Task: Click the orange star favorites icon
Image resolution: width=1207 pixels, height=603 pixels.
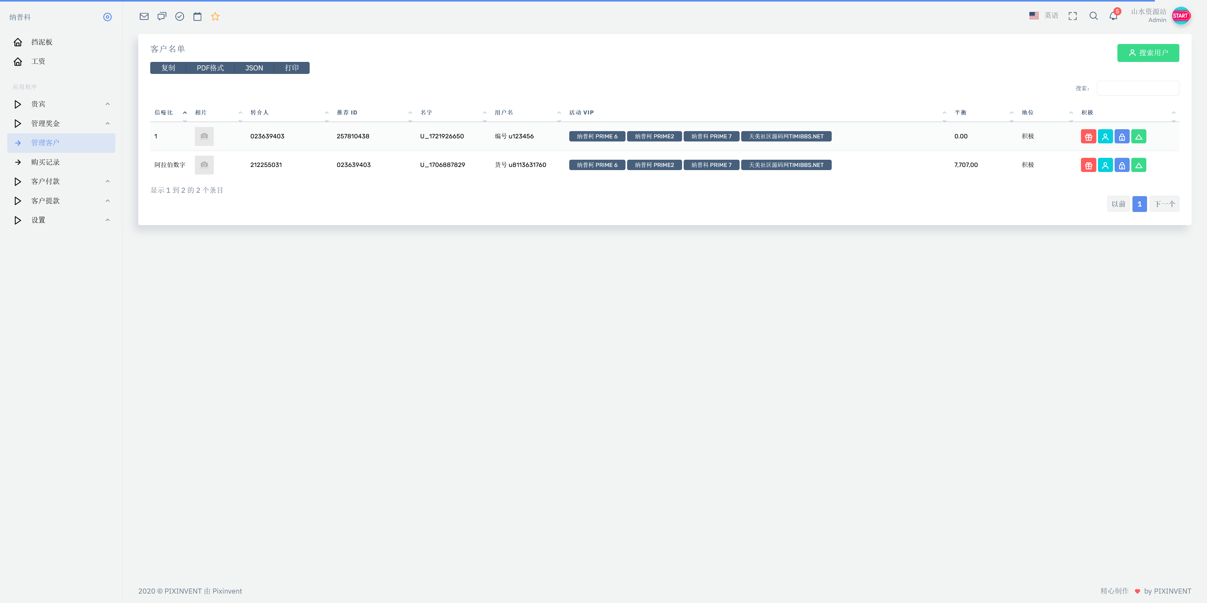Action: (x=215, y=16)
